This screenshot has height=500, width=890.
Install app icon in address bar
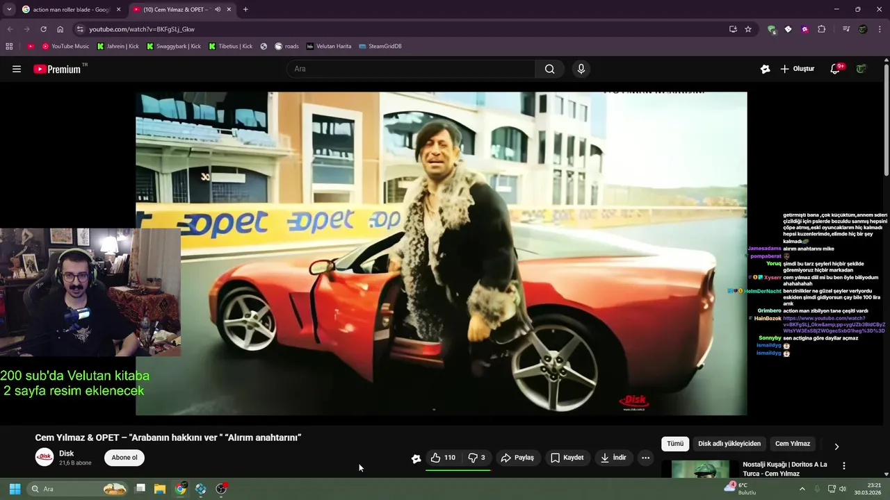point(733,29)
